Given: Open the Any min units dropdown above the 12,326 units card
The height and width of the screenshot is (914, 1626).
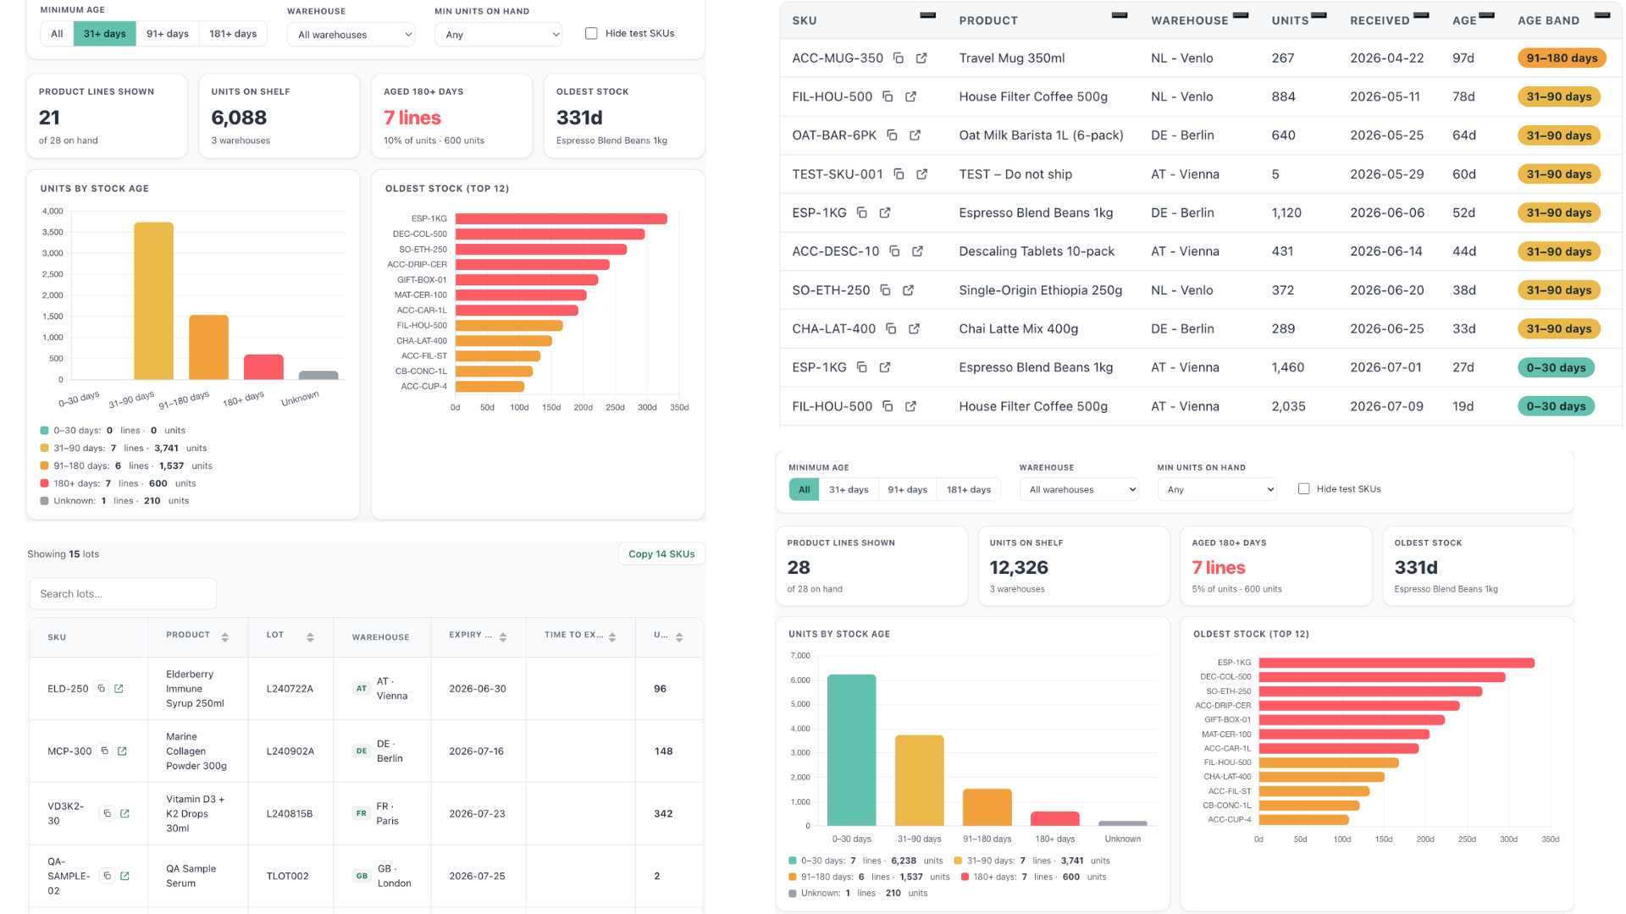Looking at the screenshot, I should click(1217, 490).
